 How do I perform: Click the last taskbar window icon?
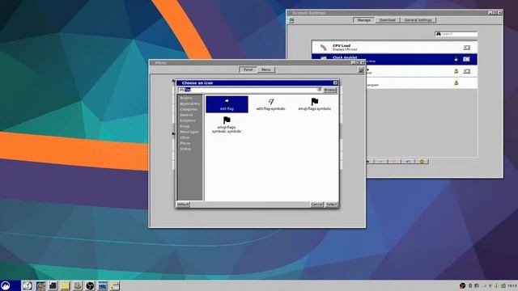tap(115, 285)
